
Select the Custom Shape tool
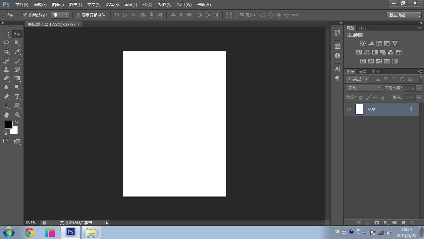(17, 105)
